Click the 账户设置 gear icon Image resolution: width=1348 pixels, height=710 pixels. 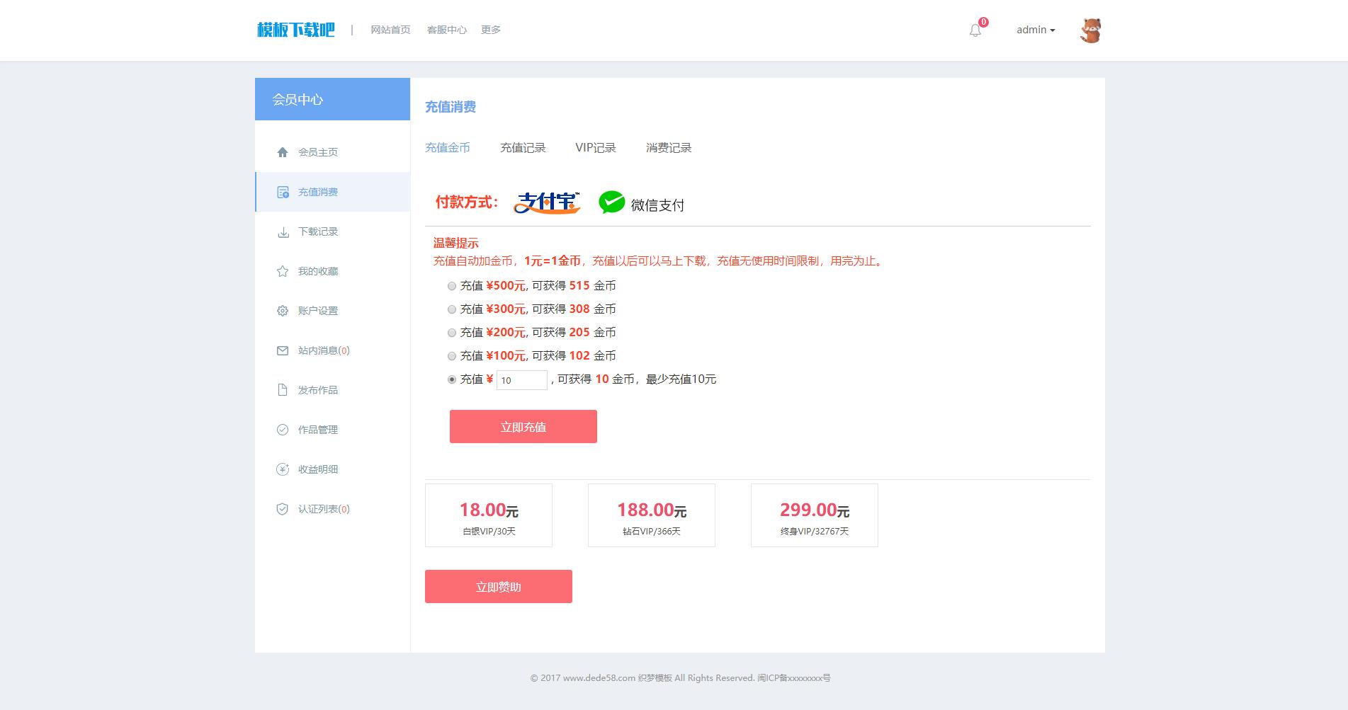pyautogui.click(x=283, y=311)
